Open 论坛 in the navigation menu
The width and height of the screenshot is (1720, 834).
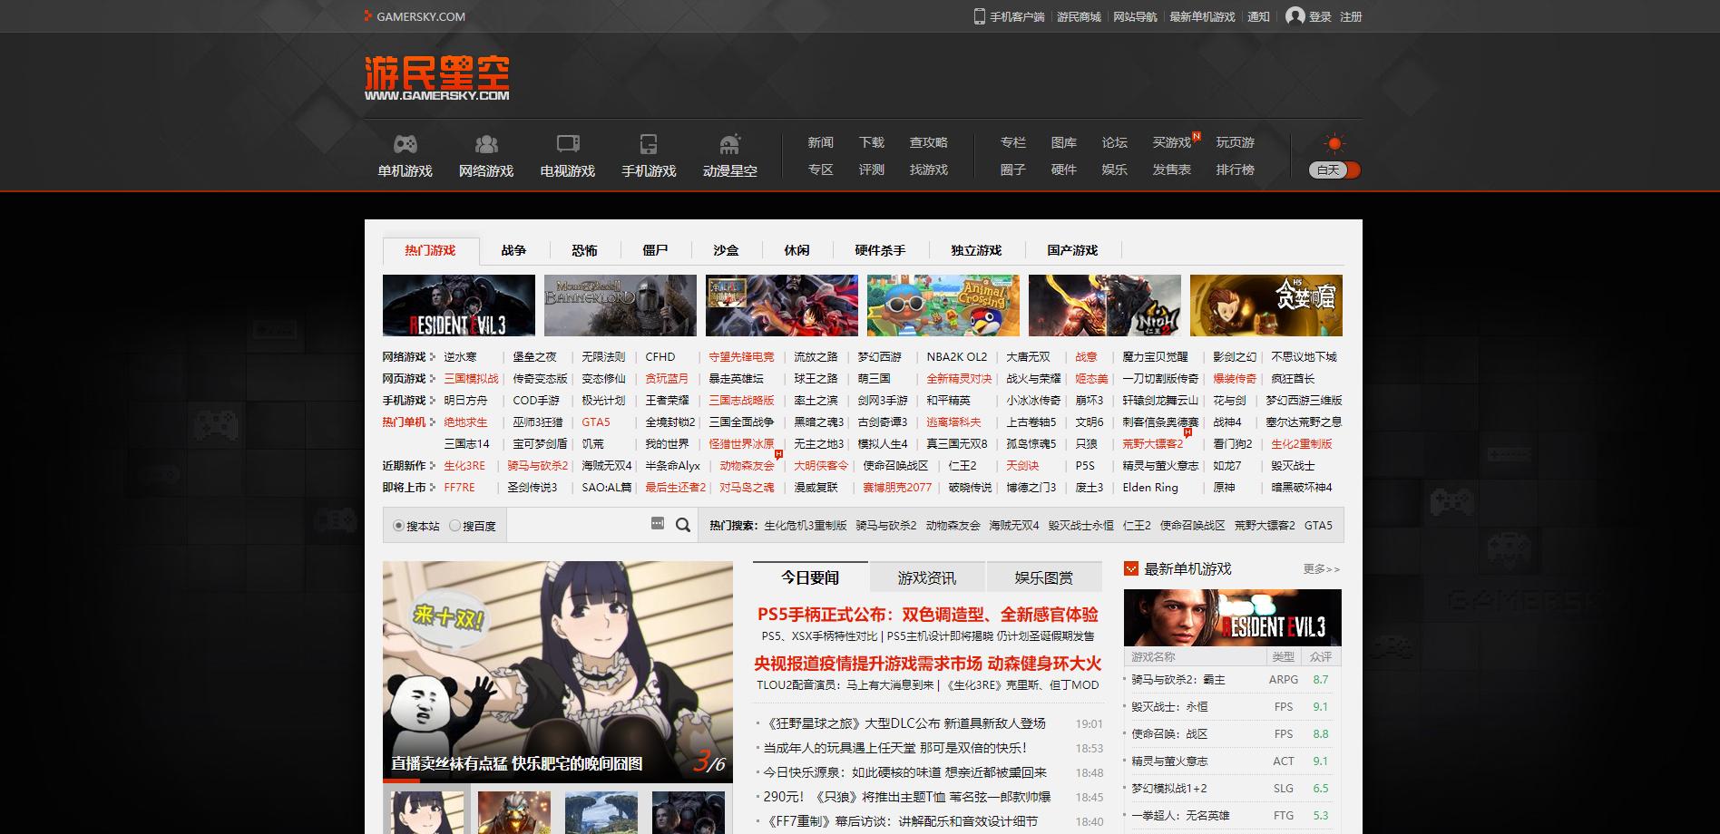point(1114,142)
